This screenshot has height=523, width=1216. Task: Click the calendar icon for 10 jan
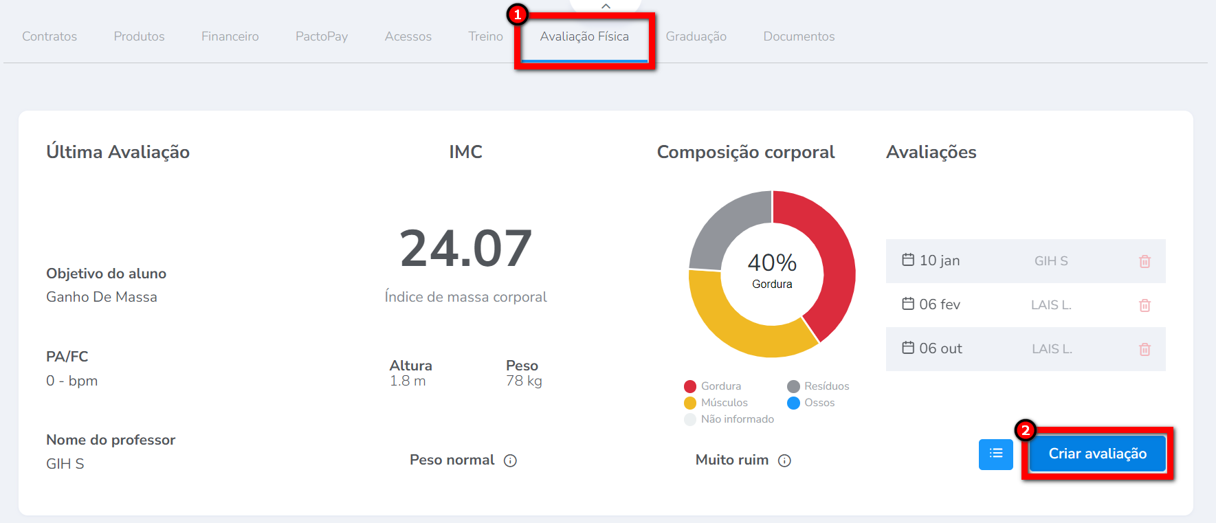pos(908,260)
